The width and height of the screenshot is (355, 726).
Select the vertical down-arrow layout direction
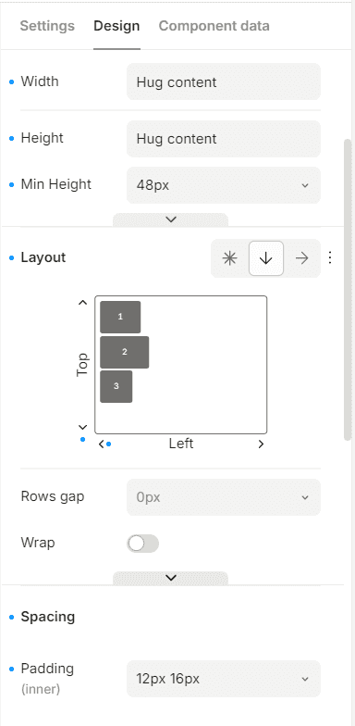(266, 258)
